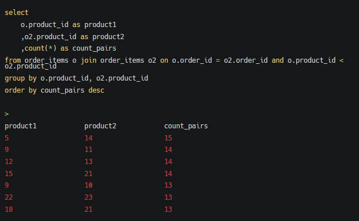This screenshot has height=221, width=359.
Task: Click product2 value 23 in results
Action: tap(88, 197)
